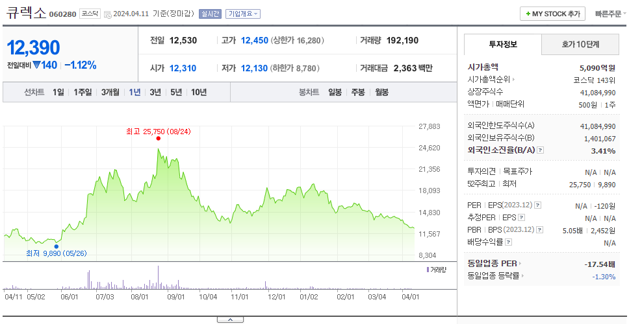
Task: Show the 월봉 candle chart
Action: click(x=382, y=93)
